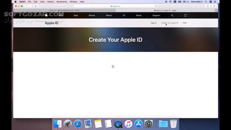Go to iPhone in the Apple nav
Image resolution: width=231 pixels, height=130 pixels.
pyautogui.click(x=92, y=15)
